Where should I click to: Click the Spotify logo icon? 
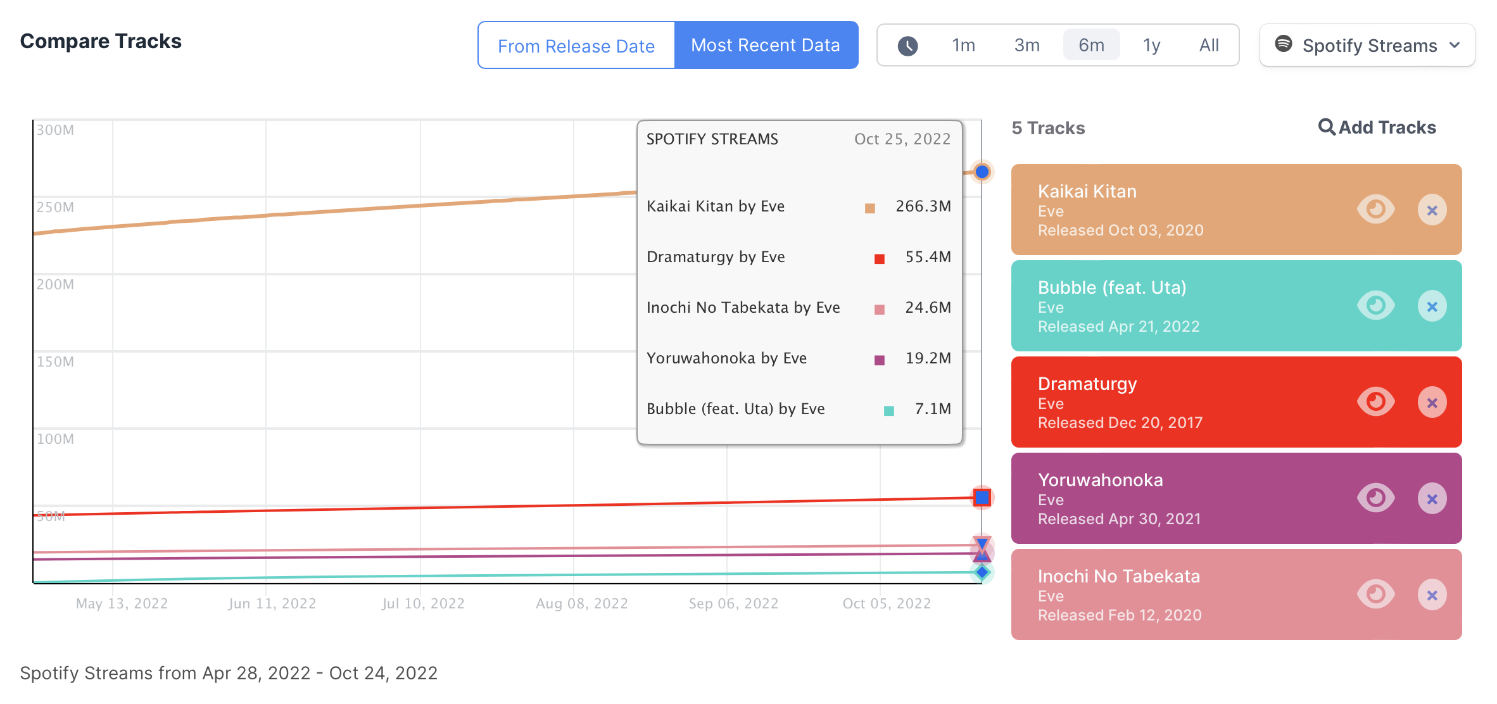pos(1284,44)
